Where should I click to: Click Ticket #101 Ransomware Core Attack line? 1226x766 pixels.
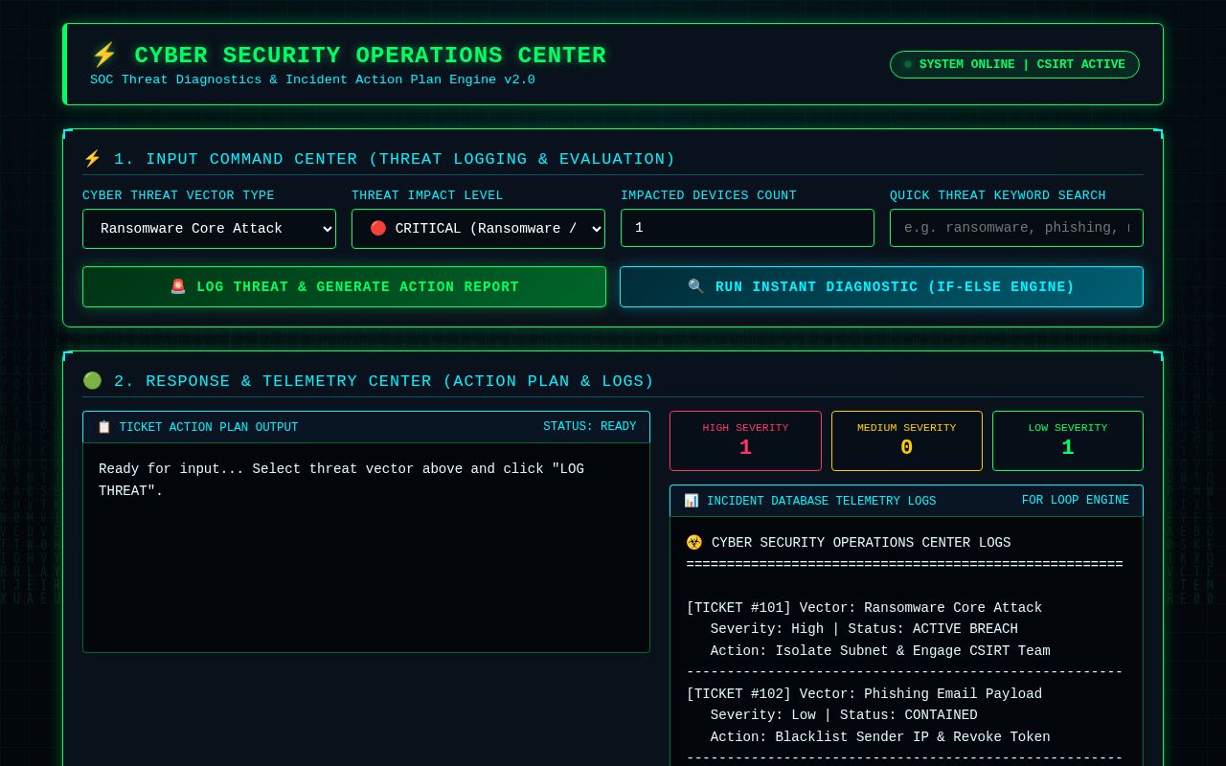[x=864, y=607]
